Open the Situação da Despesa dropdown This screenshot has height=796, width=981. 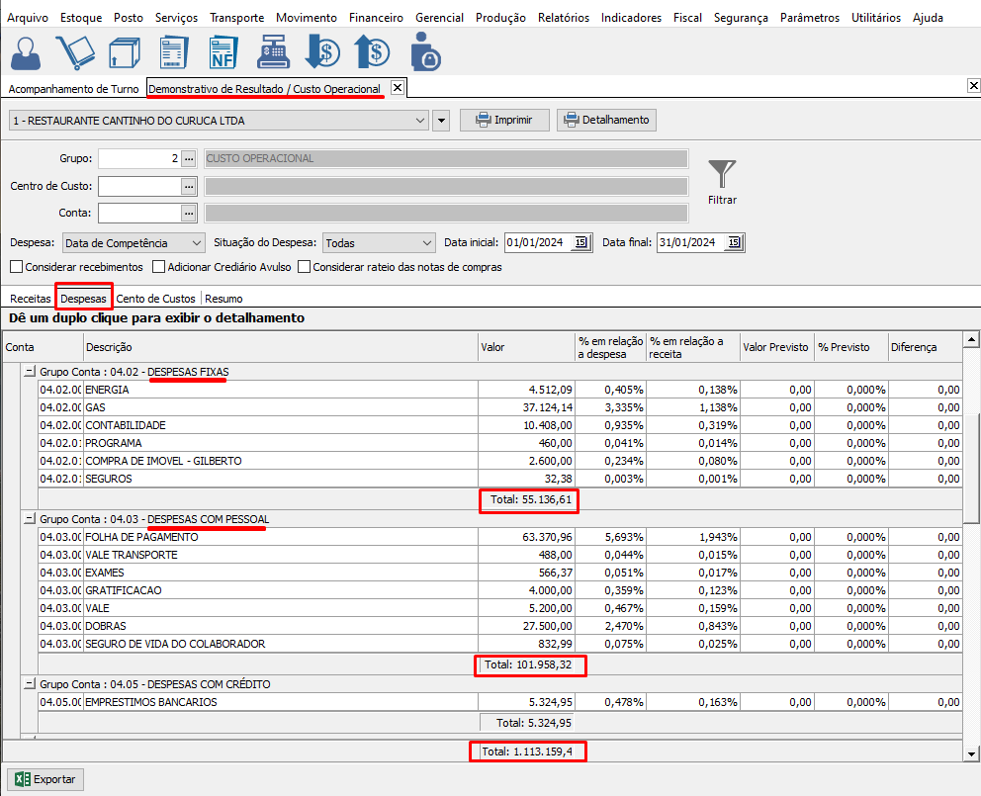378,242
